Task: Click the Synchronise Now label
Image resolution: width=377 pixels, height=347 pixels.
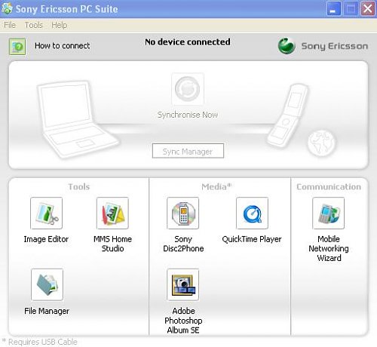Action: coord(188,115)
